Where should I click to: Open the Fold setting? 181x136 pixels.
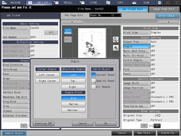click(x=137, y=69)
